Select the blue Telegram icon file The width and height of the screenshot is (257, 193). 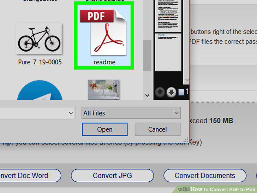tap(40, 90)
